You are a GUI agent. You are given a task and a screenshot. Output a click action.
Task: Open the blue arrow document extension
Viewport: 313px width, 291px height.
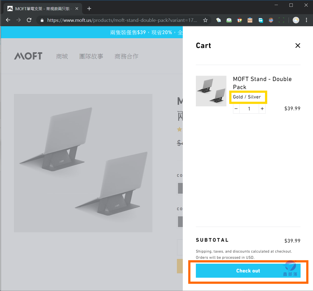260,20
